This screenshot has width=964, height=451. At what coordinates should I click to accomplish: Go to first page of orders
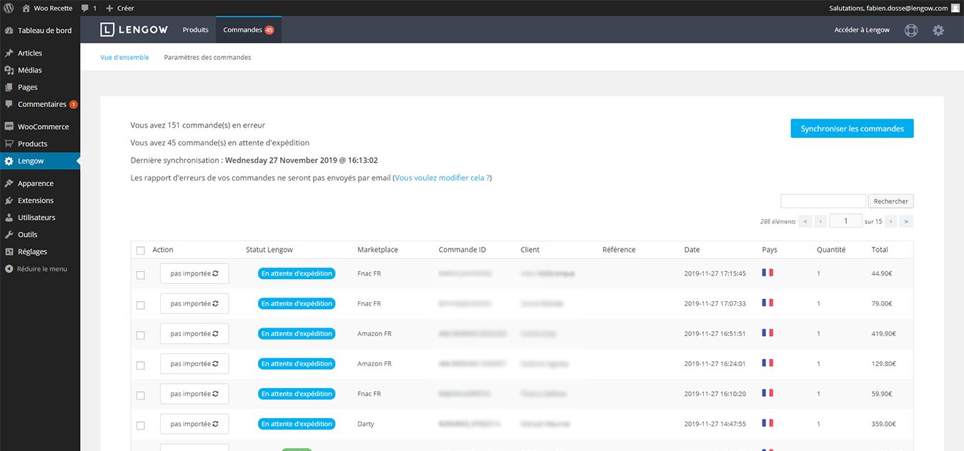[805, 221]
